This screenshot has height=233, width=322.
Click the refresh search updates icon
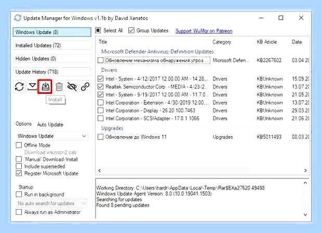19,86
